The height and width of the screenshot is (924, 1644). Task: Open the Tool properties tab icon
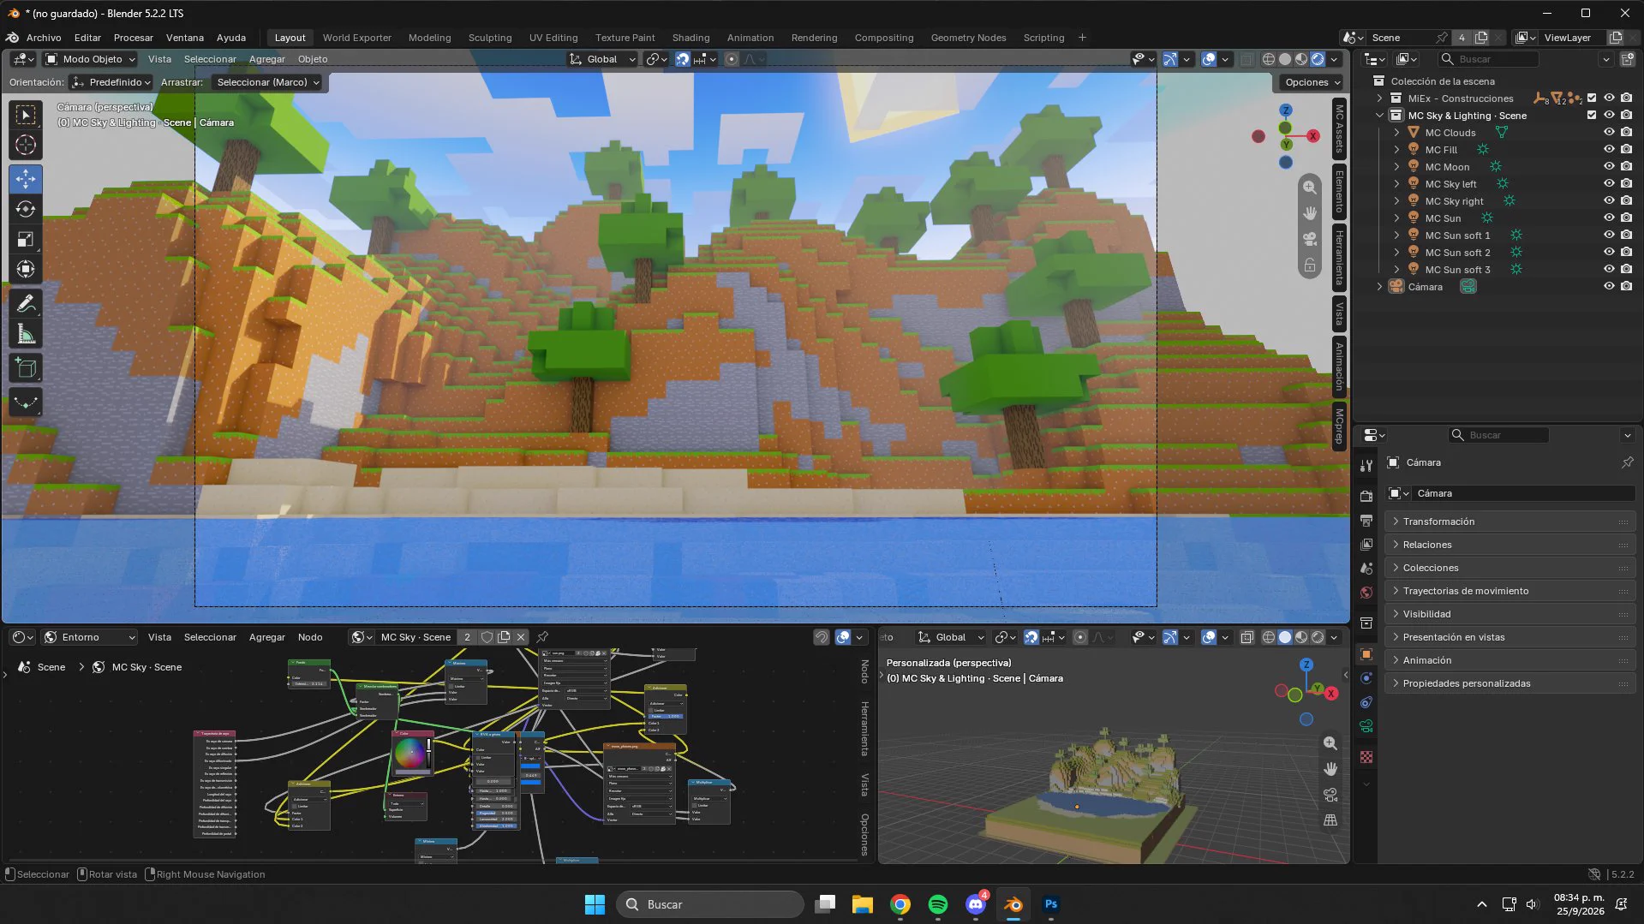click(1366, 465)
